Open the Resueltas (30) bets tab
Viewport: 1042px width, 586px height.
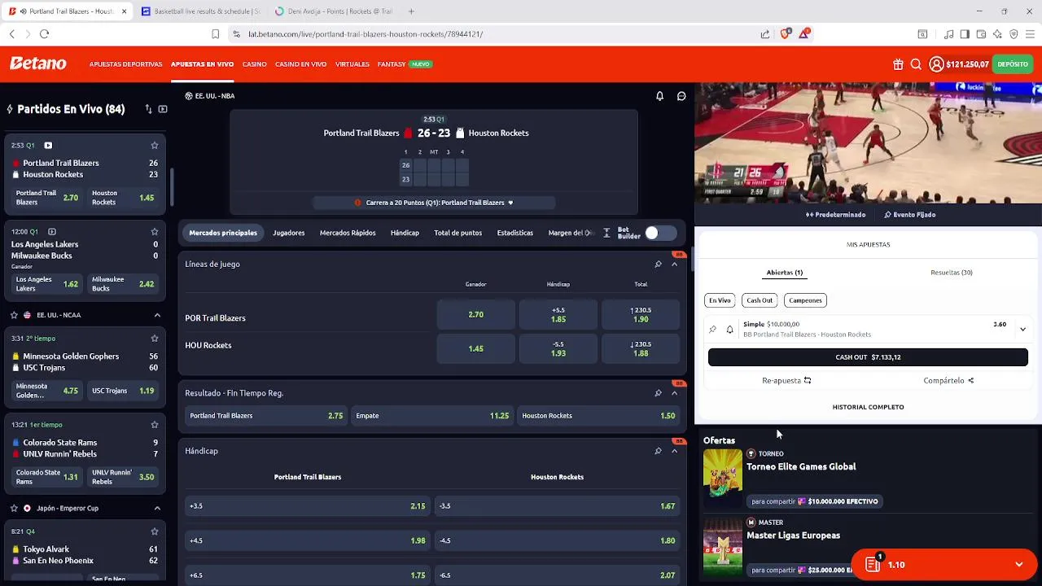pyautogui.click(x=951, y=273)
